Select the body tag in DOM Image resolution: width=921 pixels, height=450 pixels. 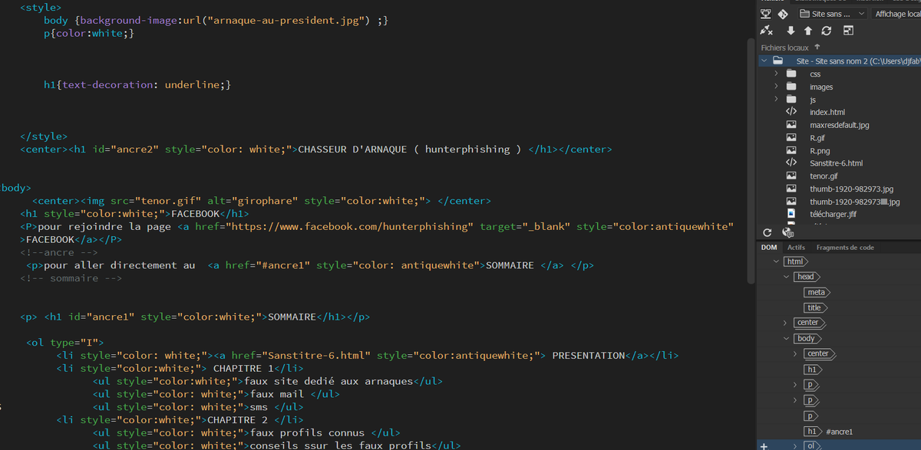pos(807,338)
